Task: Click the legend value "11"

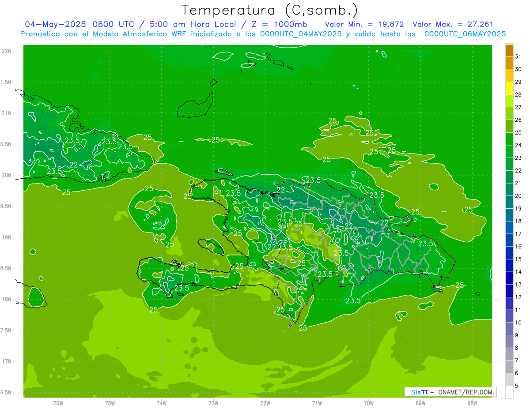Action: click(x=518, y=310)
